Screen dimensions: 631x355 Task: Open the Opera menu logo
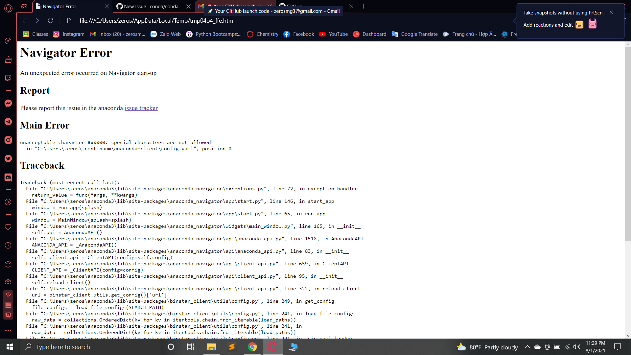click(8, 9)
